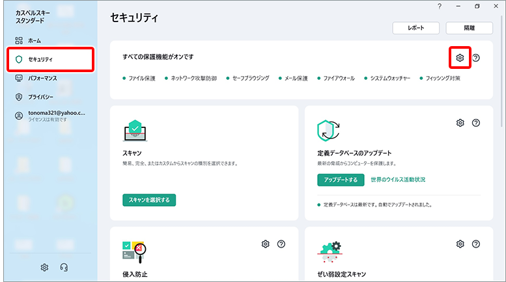
Task: Open the title bar help question mark
Action: point(439,6)
